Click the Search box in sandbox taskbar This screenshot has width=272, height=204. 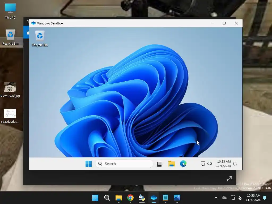[124, 164]
